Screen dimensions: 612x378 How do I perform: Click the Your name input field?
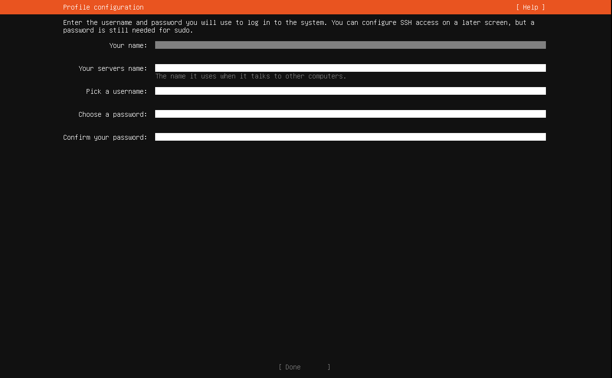point(351,45)
